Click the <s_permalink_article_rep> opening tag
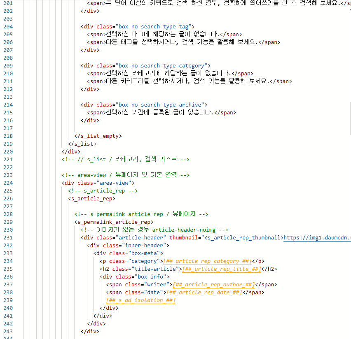Image resolution: width=351 pixels, height=339 pixels. coord(114,222)
